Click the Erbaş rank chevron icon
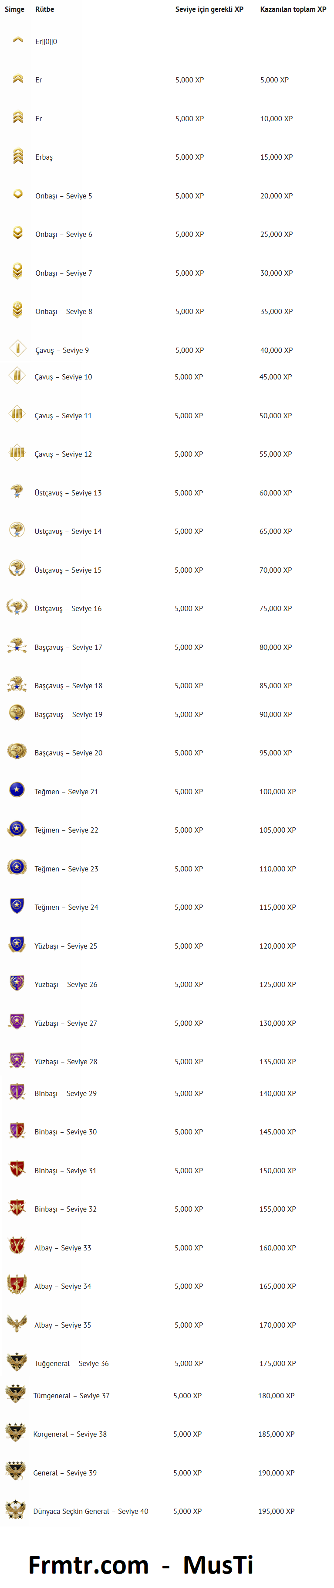Viewport: 334px width, 1588px height. tap(18, 157)
